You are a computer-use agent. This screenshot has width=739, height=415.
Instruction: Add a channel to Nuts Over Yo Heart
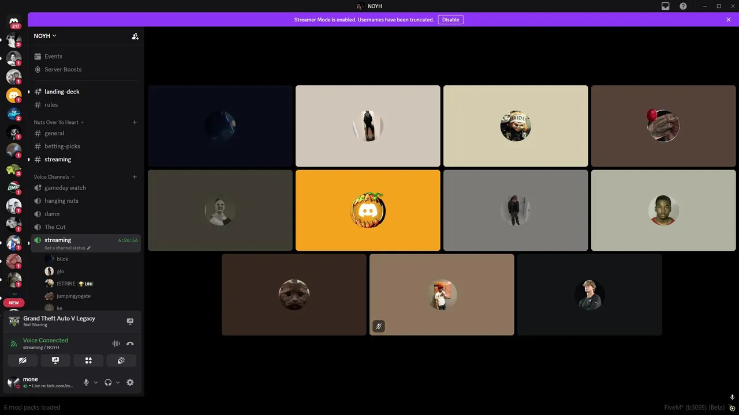135,122
